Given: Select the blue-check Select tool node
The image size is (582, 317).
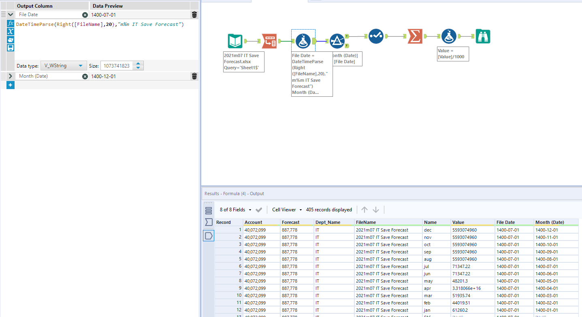Looking at the screenshot, I should point(376,36).
